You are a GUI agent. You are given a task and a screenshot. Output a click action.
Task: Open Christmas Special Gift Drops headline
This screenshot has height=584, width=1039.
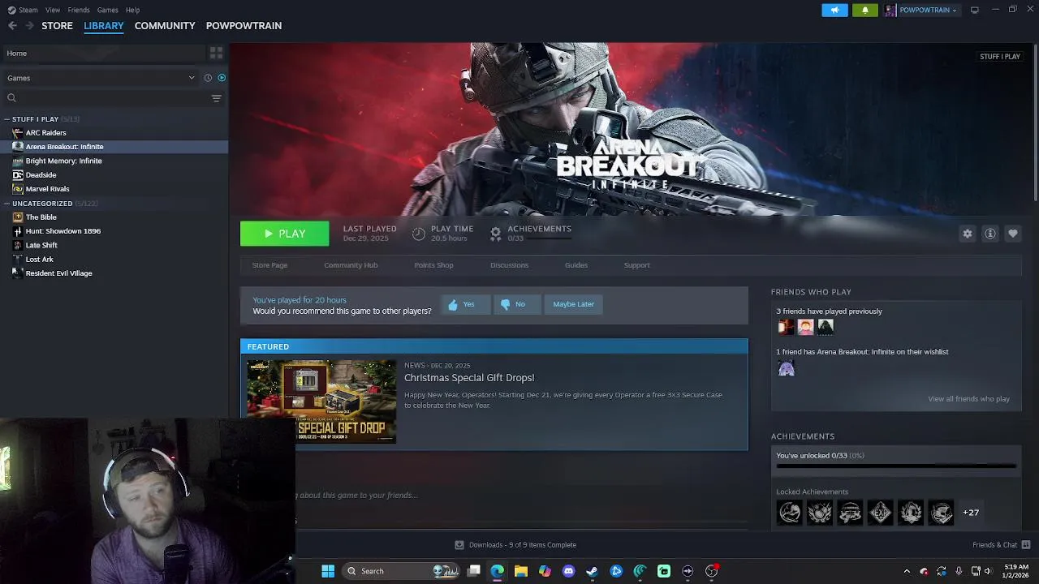(x=469, y=378)
